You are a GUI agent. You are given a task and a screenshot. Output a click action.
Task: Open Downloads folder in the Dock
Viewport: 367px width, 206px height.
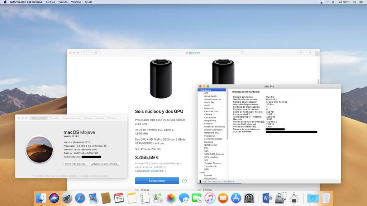(313, 198)
